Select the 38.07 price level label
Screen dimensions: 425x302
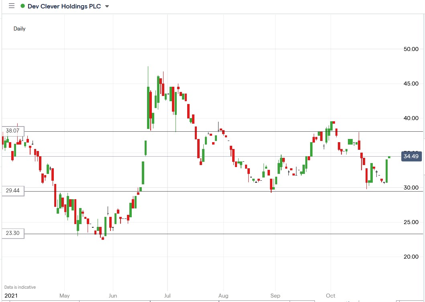coord(12,131)
